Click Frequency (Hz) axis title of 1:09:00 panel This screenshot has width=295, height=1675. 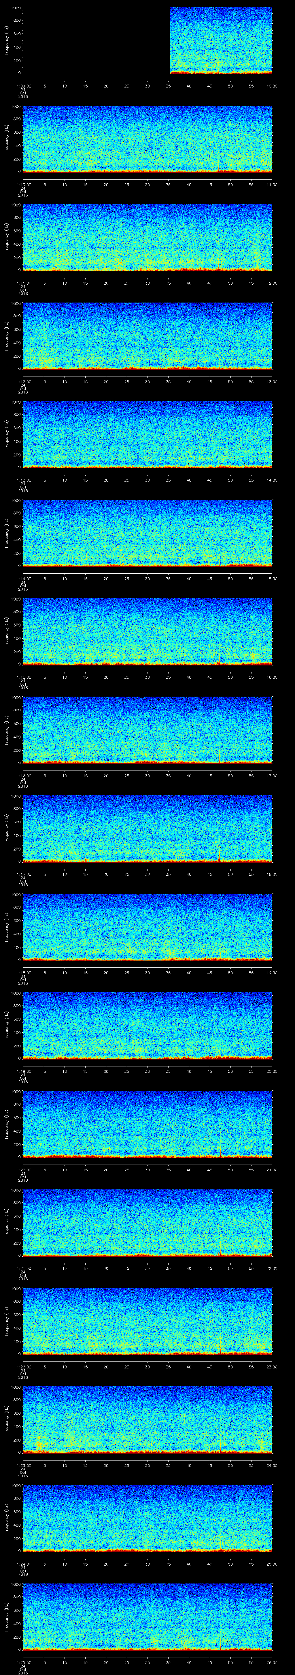coord(7,40)
